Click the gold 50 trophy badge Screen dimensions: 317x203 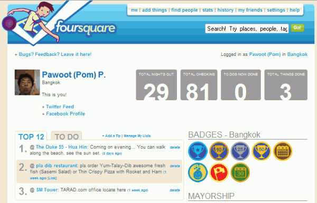coord(262,151)
